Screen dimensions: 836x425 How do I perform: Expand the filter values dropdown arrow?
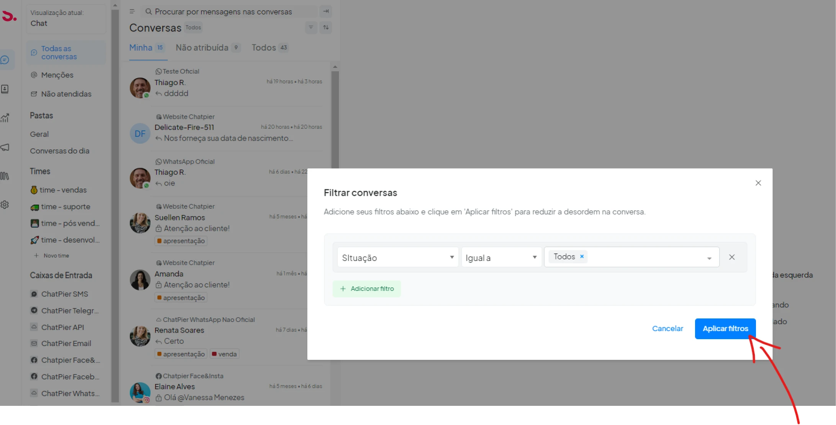[x=709, y=258]
